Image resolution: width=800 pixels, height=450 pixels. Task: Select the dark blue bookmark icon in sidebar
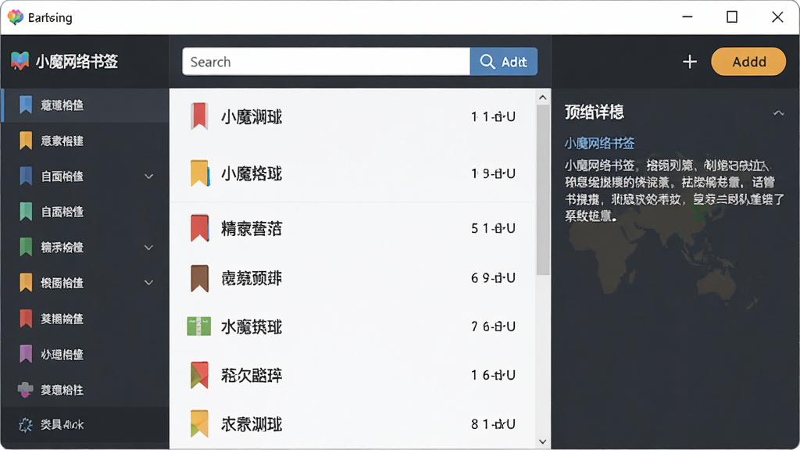tap(26, 176)
